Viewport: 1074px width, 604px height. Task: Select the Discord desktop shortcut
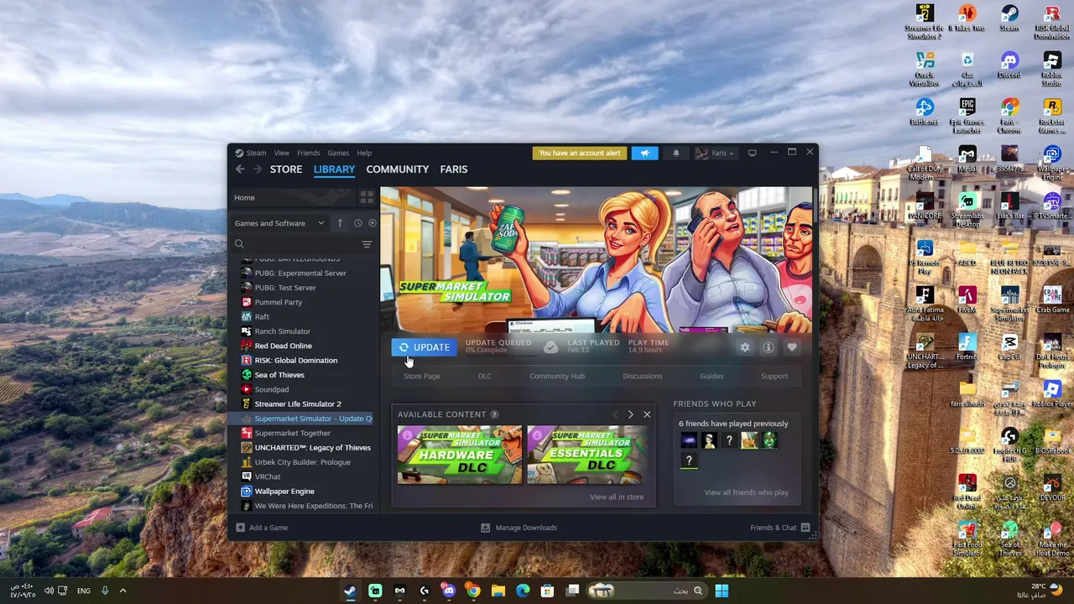(x=1009, y=65)
